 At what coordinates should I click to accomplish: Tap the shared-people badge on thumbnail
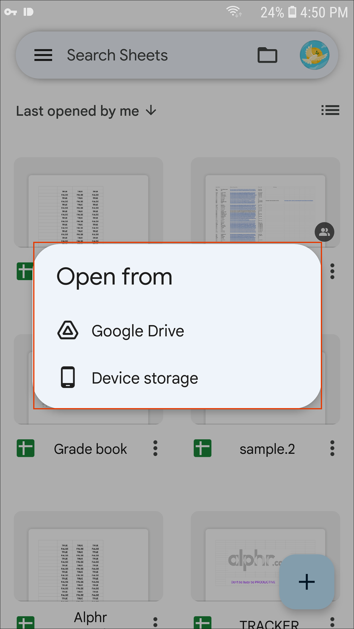(x=324, y=232)
